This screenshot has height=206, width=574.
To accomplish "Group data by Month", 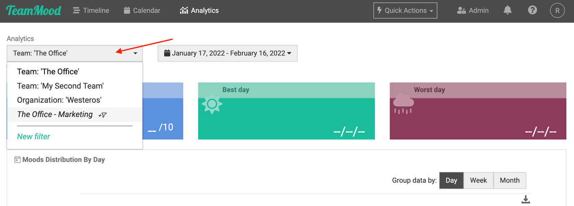I will 510,180.
